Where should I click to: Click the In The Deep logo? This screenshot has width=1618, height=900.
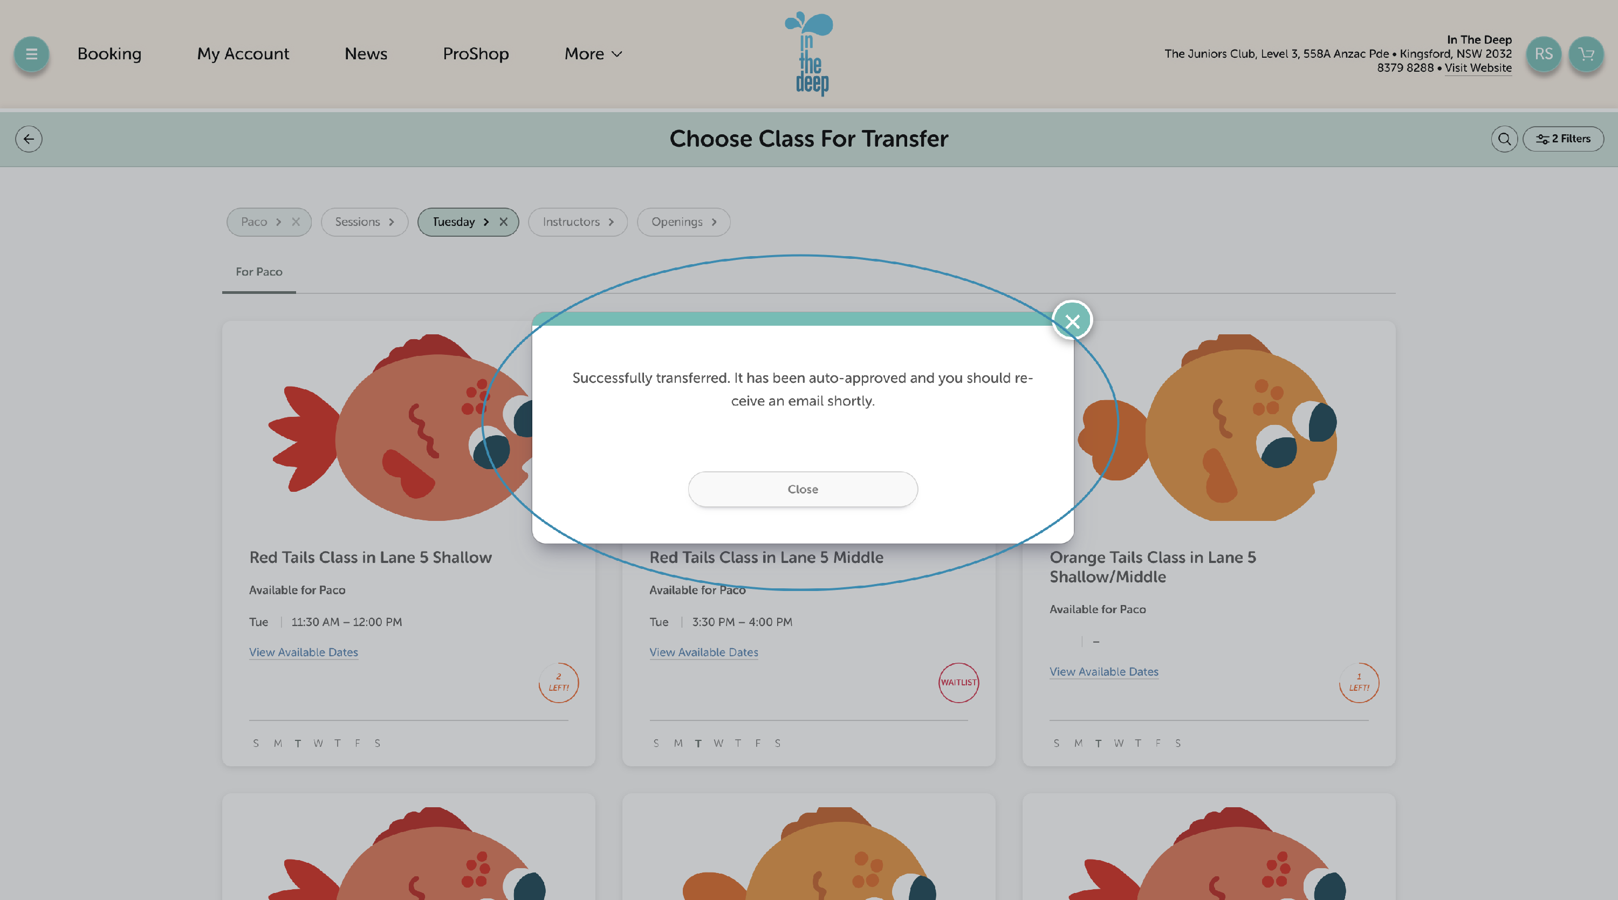pos(809,54)
